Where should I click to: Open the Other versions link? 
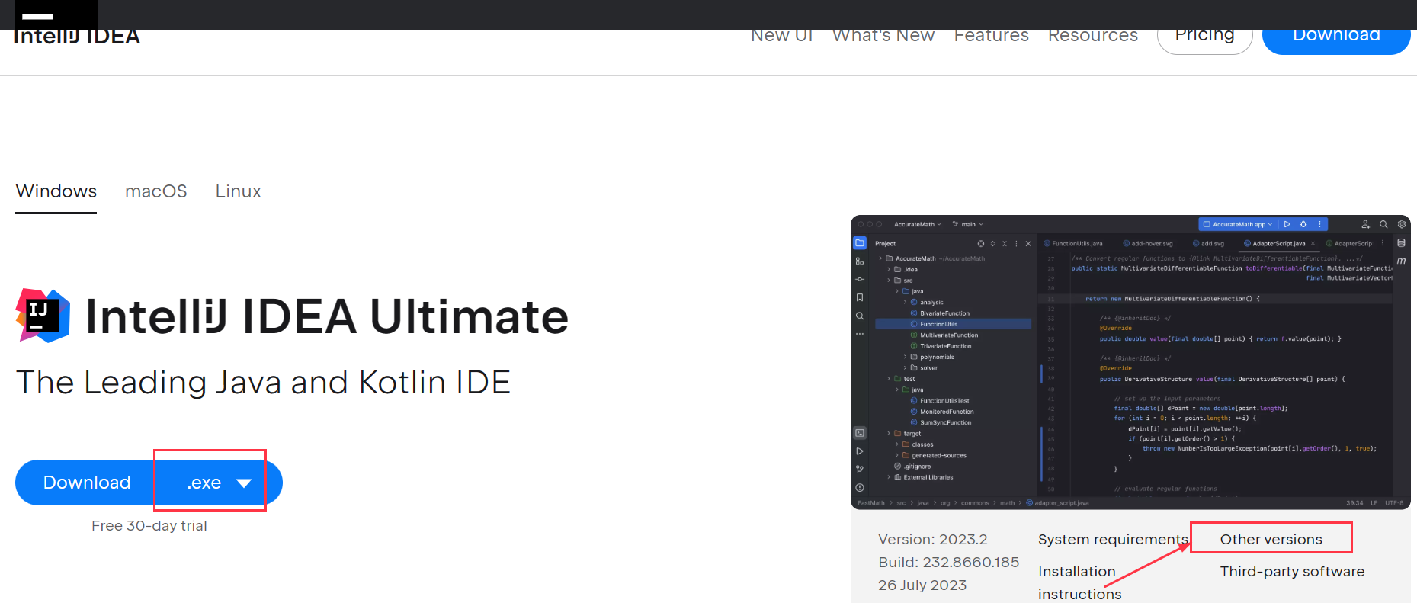[x=1271, y=540]
